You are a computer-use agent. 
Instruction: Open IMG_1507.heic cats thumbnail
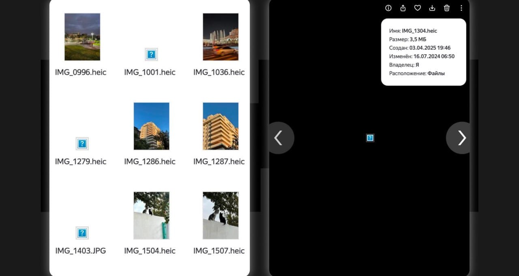(x=221, y=215)
